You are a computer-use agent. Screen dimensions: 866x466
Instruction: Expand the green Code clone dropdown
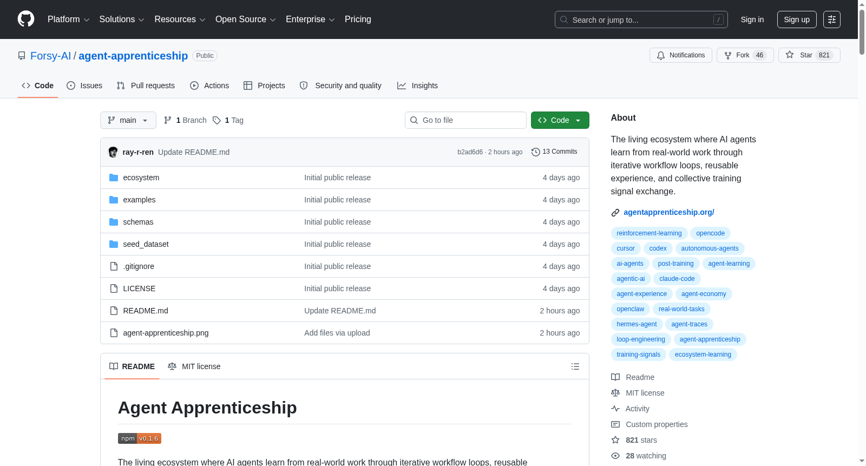coord(560,120)
